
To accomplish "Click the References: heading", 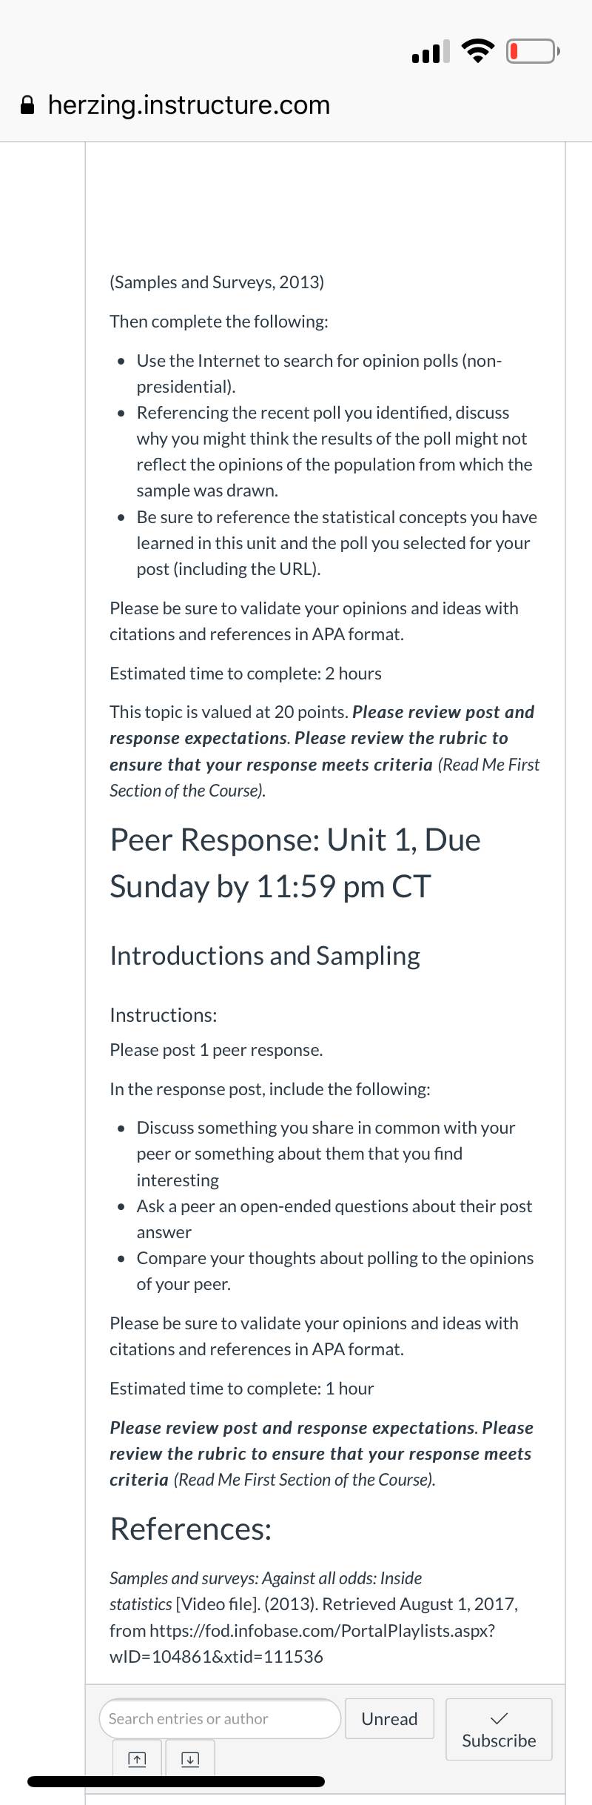I will (x=191, y=1529).
